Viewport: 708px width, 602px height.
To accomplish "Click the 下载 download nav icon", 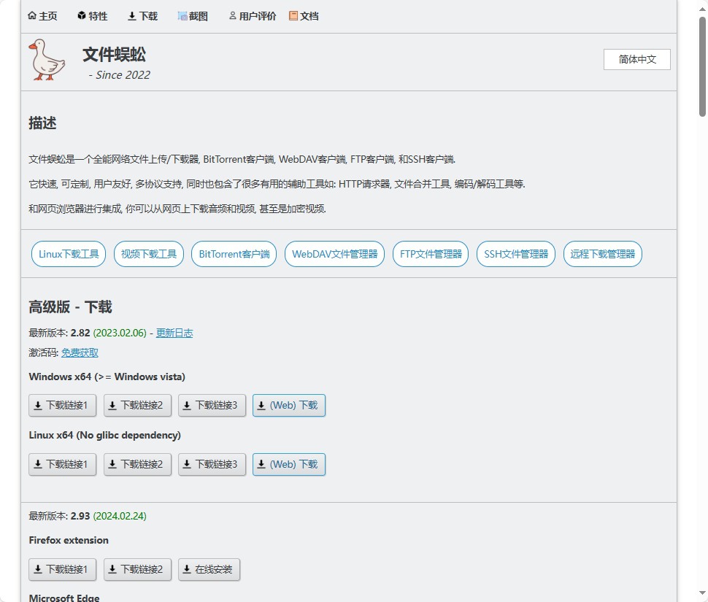I will [132, 16].
